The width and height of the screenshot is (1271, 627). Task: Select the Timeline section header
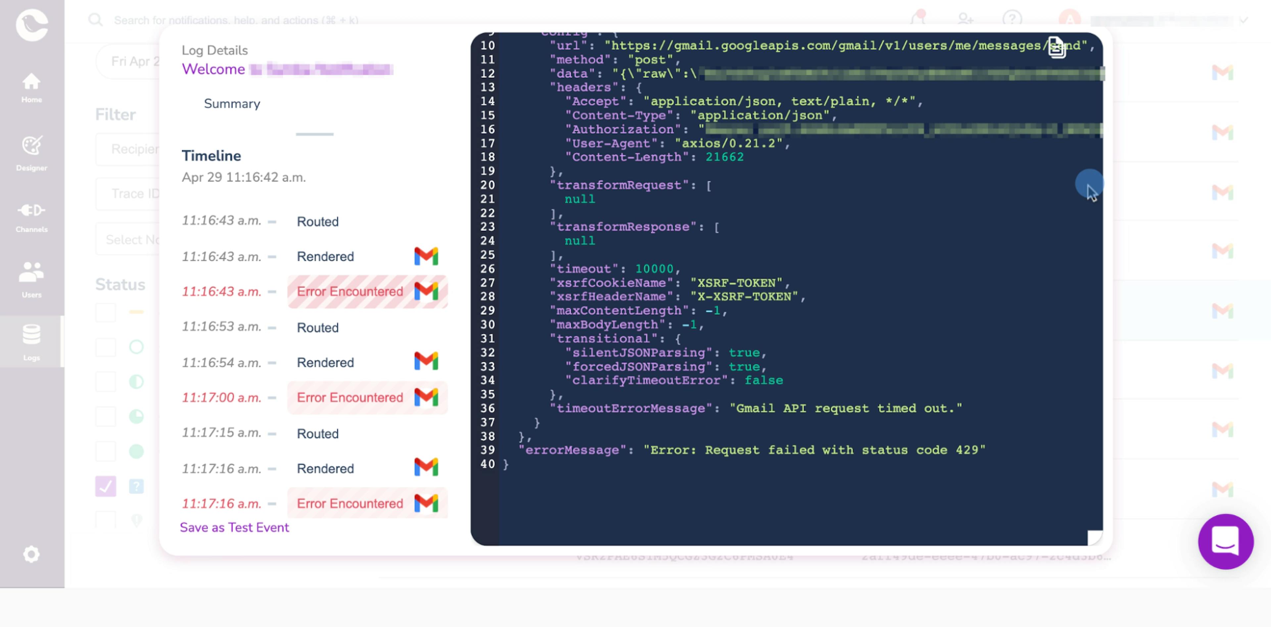coord(211,155)
